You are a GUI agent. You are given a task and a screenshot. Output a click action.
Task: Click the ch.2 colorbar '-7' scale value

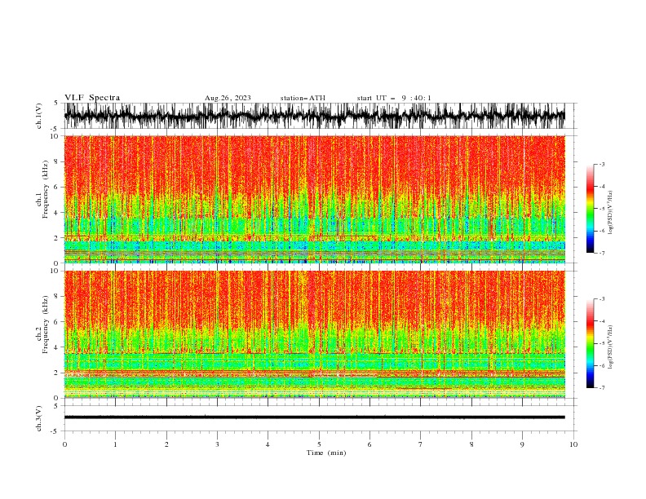point(601,387)
